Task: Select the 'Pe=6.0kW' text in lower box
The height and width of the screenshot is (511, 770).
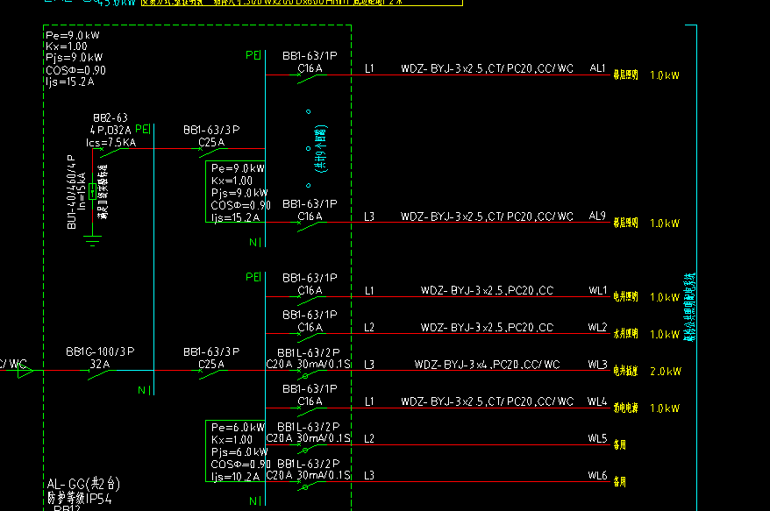Action: (x=239, y=427)
